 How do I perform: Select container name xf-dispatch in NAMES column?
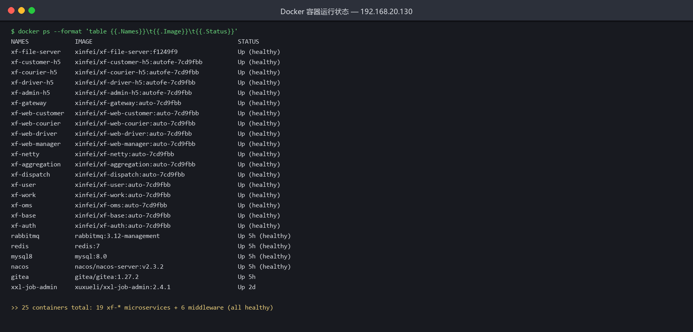coord(31,175)
